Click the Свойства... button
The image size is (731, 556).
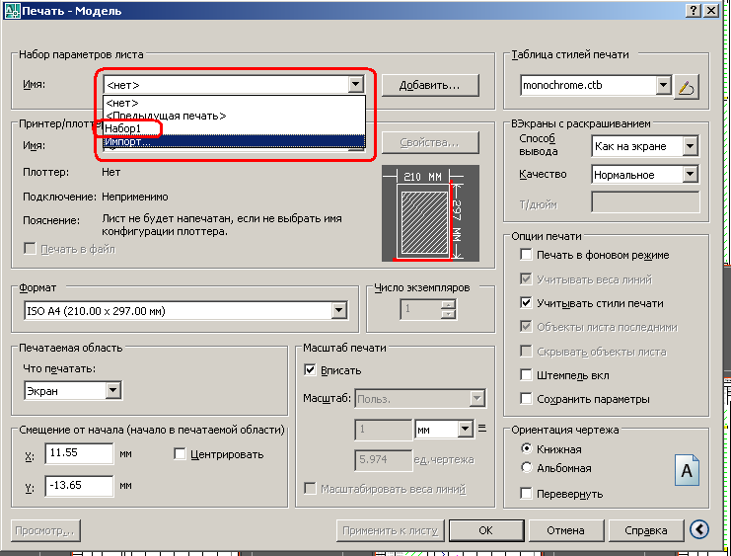coord(430,143)
